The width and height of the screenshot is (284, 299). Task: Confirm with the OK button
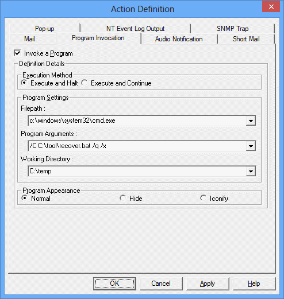coord(114,284)
